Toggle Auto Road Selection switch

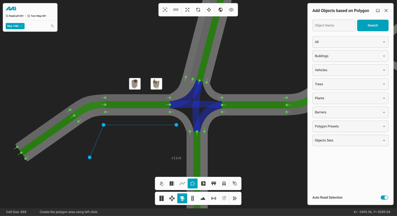pos(384,198)
